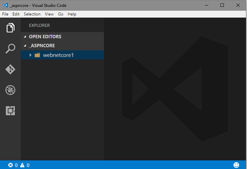
Task: Click the webnetcore1 folder icon
Action: (37, 55)
